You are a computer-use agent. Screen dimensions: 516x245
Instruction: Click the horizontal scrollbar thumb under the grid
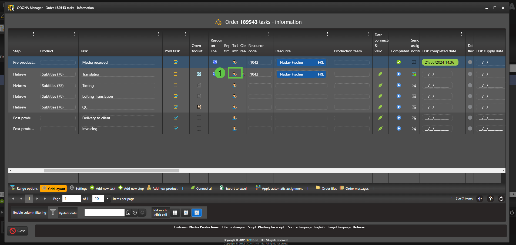click(112, 171)
